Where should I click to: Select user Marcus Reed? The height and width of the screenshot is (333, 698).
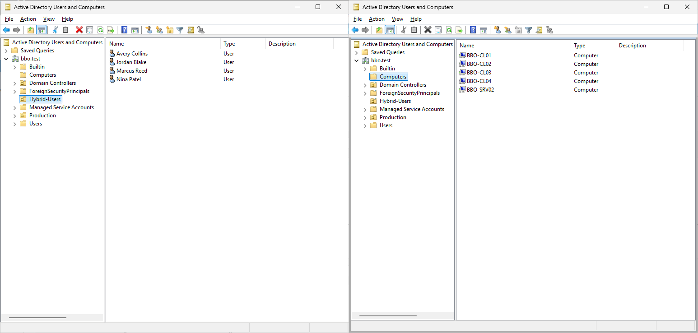pos(132,71)
